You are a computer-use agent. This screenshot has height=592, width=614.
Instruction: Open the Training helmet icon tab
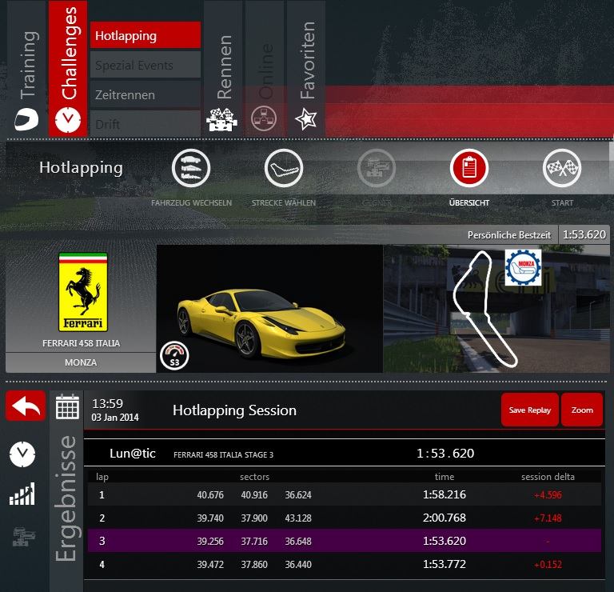click(x=26, y=119)
